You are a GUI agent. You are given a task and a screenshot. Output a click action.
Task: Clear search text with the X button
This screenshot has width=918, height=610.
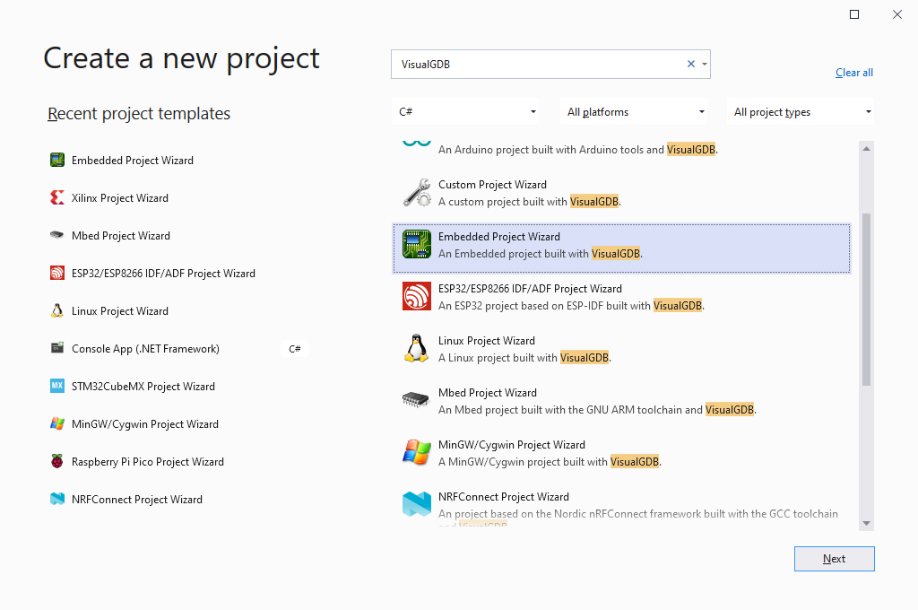coord(690,64)
